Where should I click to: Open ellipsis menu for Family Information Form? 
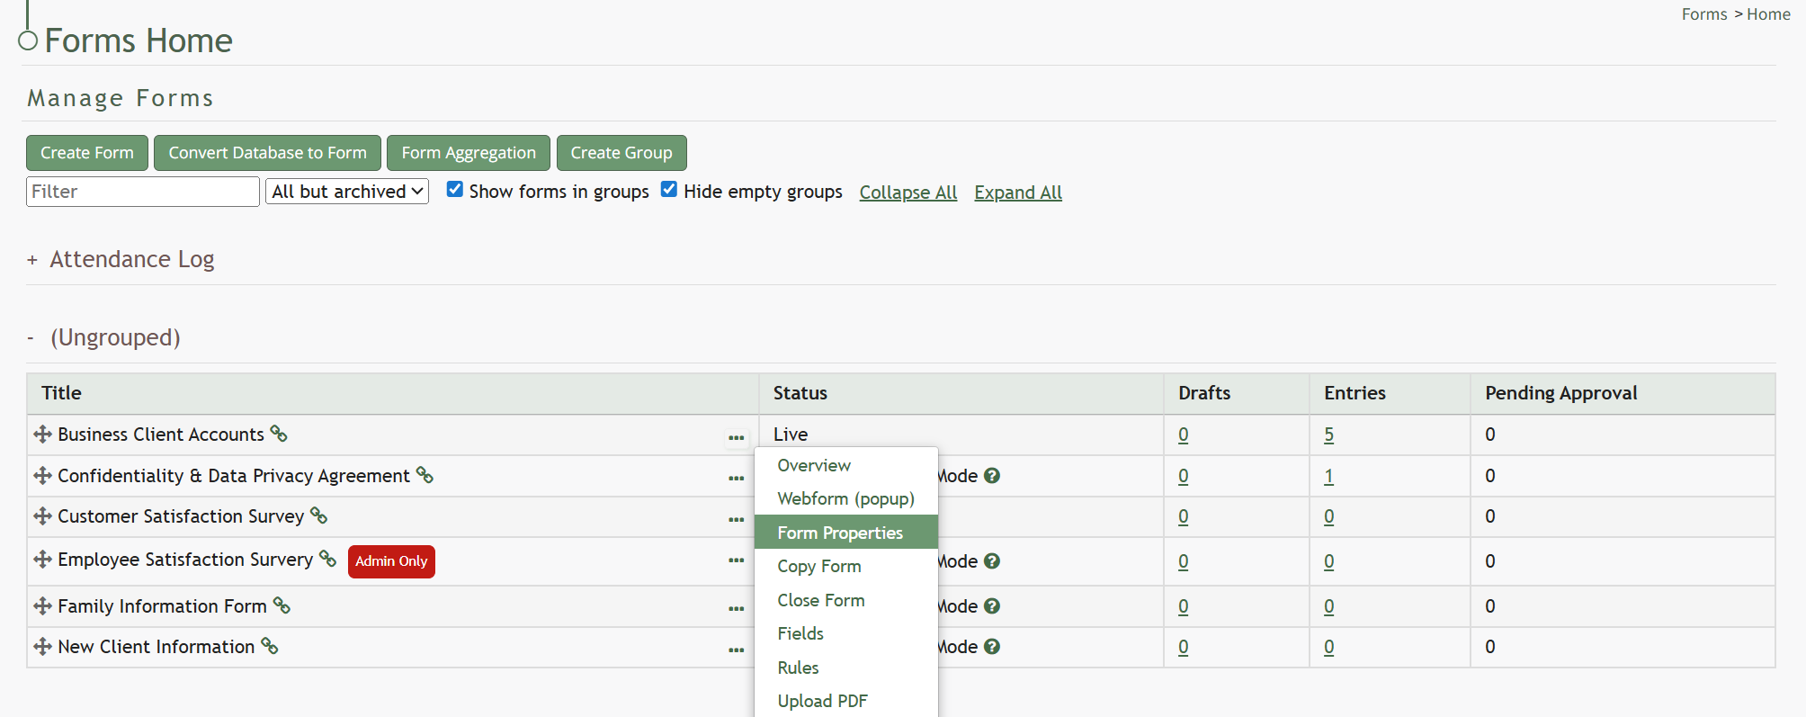737,609
